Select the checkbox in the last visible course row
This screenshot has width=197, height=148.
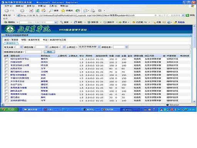[x=7, y=101]
